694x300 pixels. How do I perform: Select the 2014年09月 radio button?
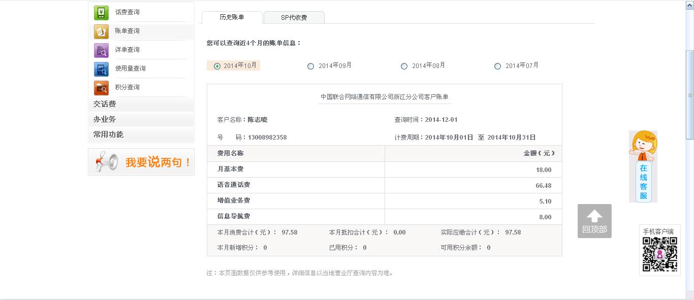[311, 66]
